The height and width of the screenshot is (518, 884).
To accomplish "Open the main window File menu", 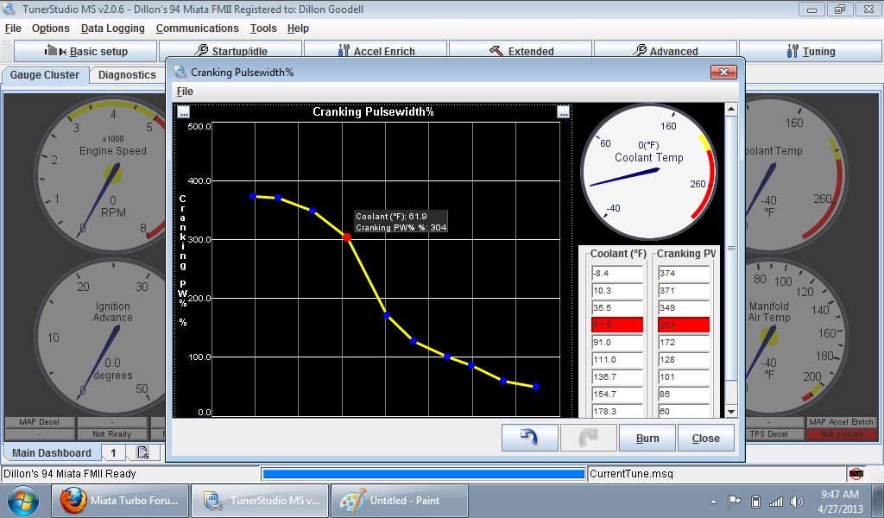I will [13, 28].
